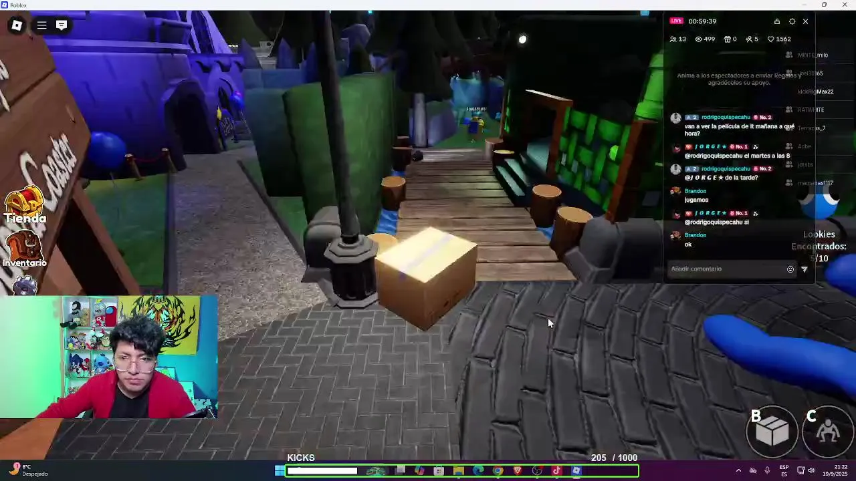
Task: Open Copilot from the taskbar
Action: tap(419, 471)
